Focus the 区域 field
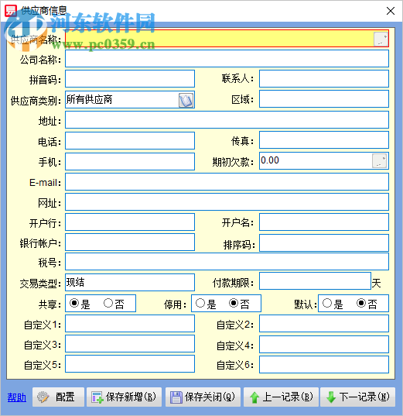 click(324, 99)
